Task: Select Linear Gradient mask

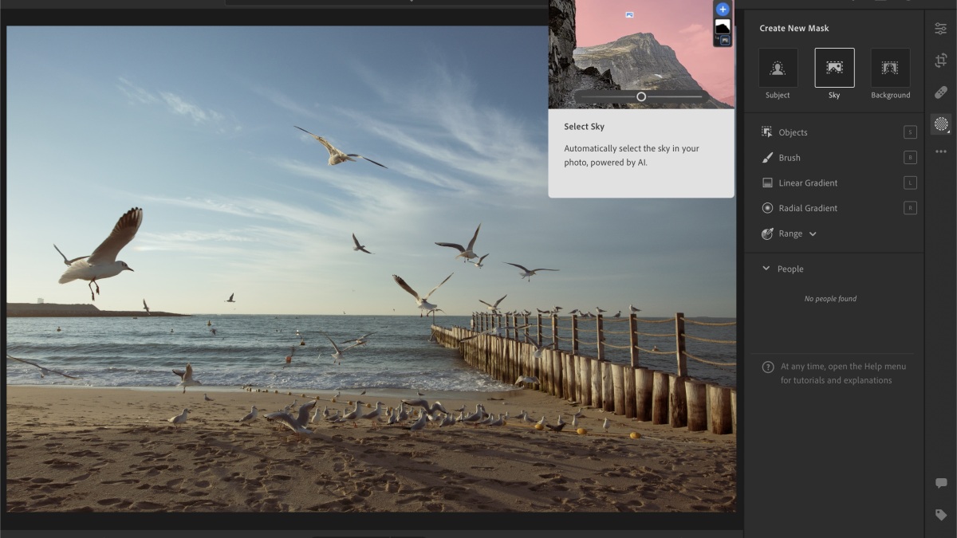Action: pos(808,183)
